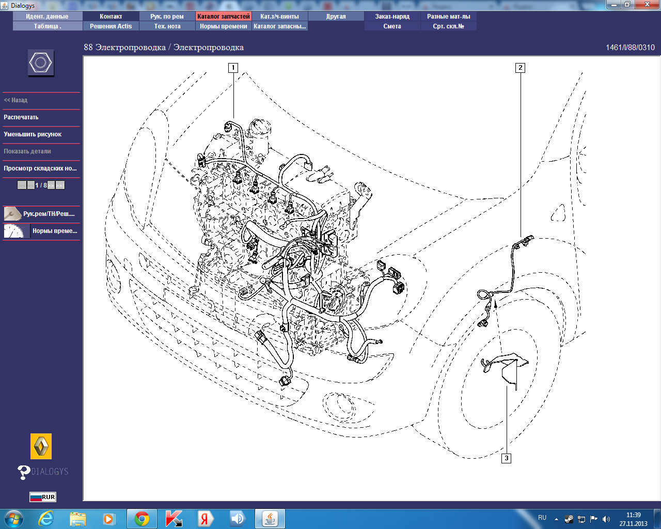
Task: Open Решения Actis tab
Action: tap(111, 26)
